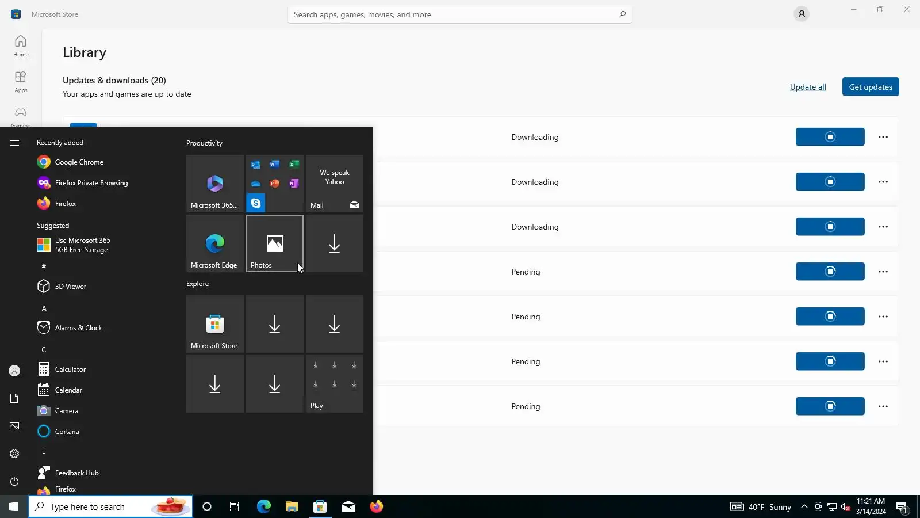Image resolution: width=920 pixels, height=518 pixels.
Task: Launch Skype from the small blue tile
Action: click(255, 203)
